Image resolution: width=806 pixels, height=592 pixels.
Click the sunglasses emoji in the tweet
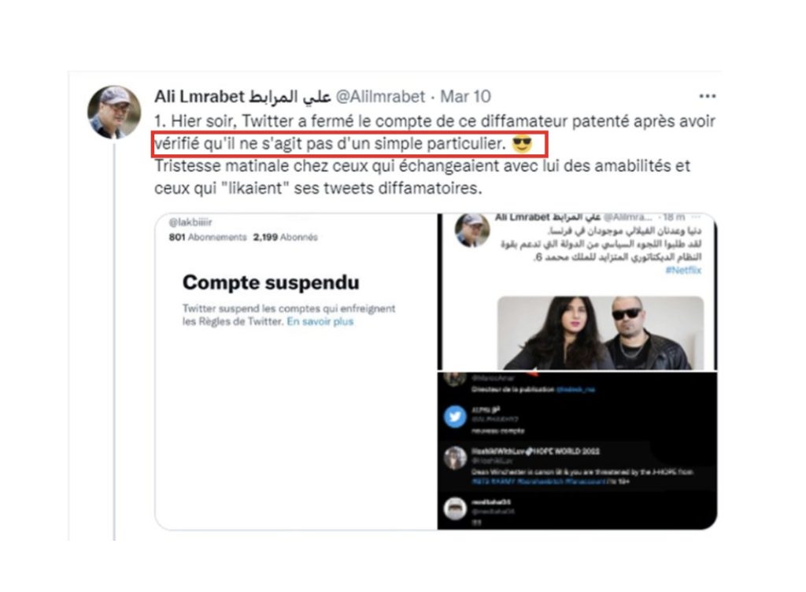point(523,144)
